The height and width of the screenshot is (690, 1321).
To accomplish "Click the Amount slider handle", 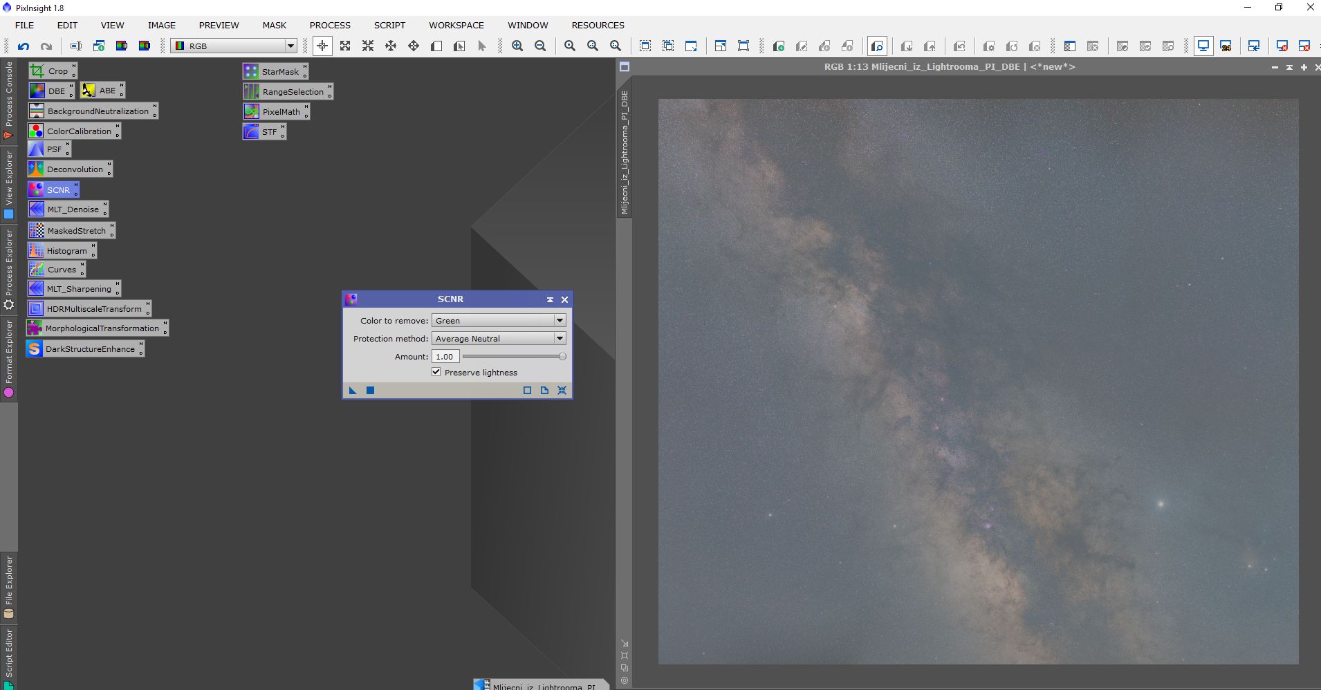I will click(562, 357).
